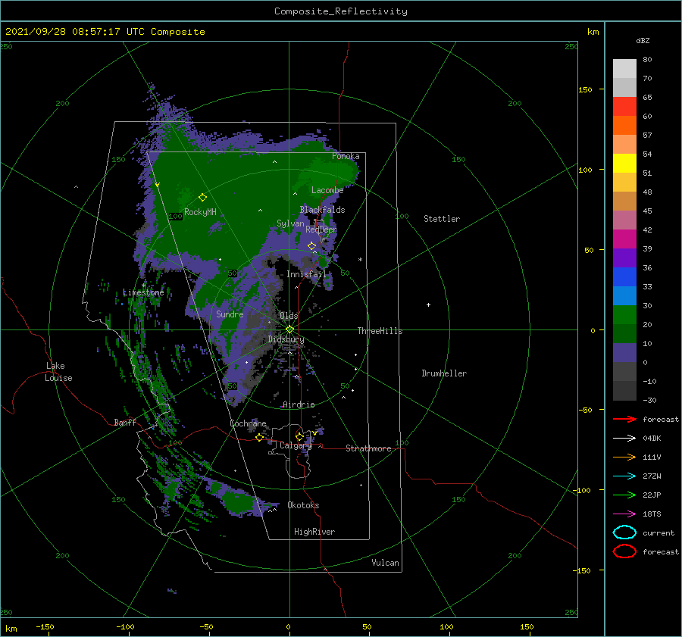This screenshot has height=637, width=682.
Task: Select the magenta 18TS arrow icon
Action: (624, 514)
